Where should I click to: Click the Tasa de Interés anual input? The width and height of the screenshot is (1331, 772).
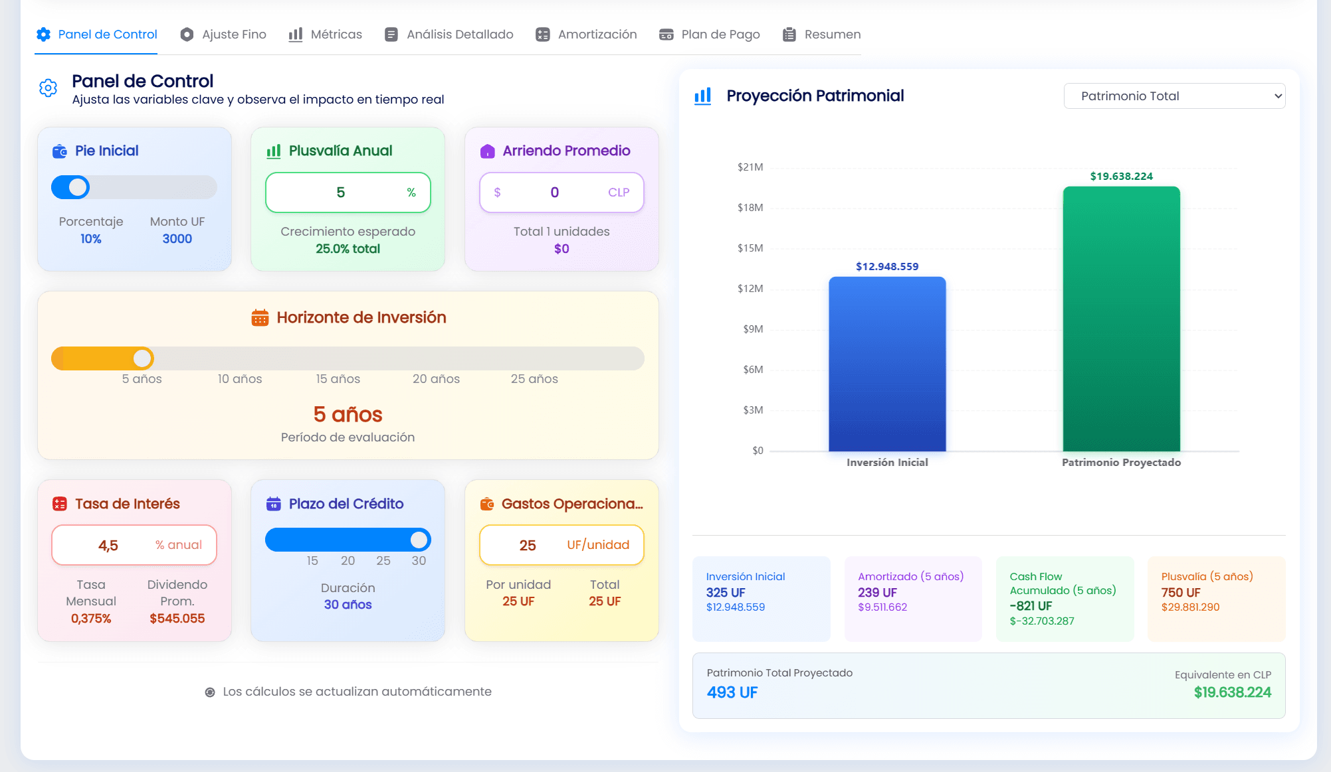click(x=109, y=546)
